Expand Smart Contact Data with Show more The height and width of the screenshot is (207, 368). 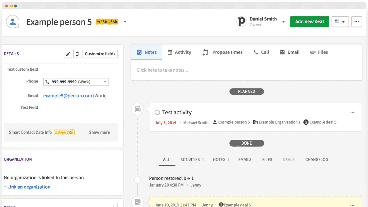(99, 132)
